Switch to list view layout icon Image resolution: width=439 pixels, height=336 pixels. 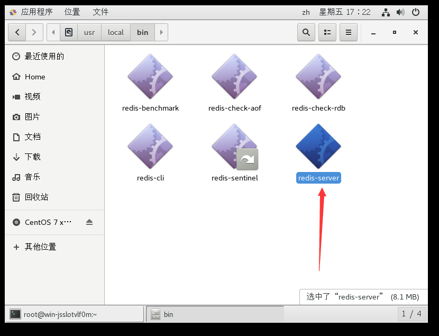327,32
